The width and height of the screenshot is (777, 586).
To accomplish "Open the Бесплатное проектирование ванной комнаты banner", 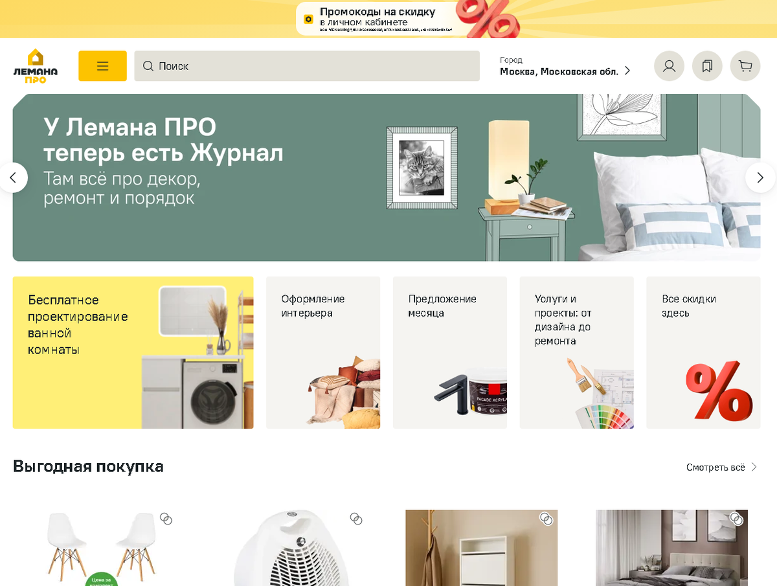I will point(133,352).
